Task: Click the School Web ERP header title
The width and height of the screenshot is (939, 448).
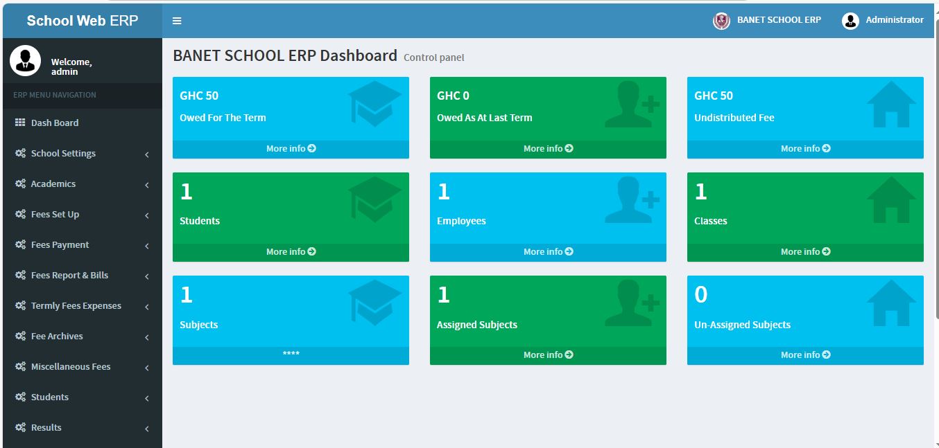Action: (82, 21)
